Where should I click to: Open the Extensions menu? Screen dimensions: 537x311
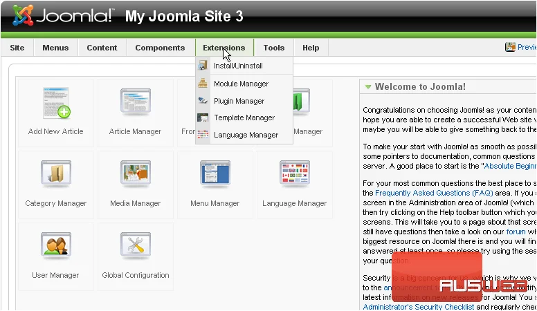pos(224,48)
